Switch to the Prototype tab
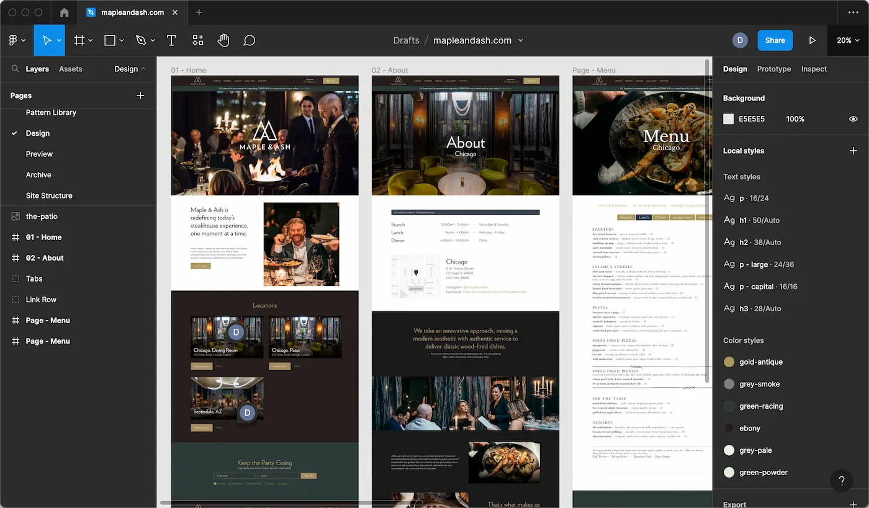 774,69
